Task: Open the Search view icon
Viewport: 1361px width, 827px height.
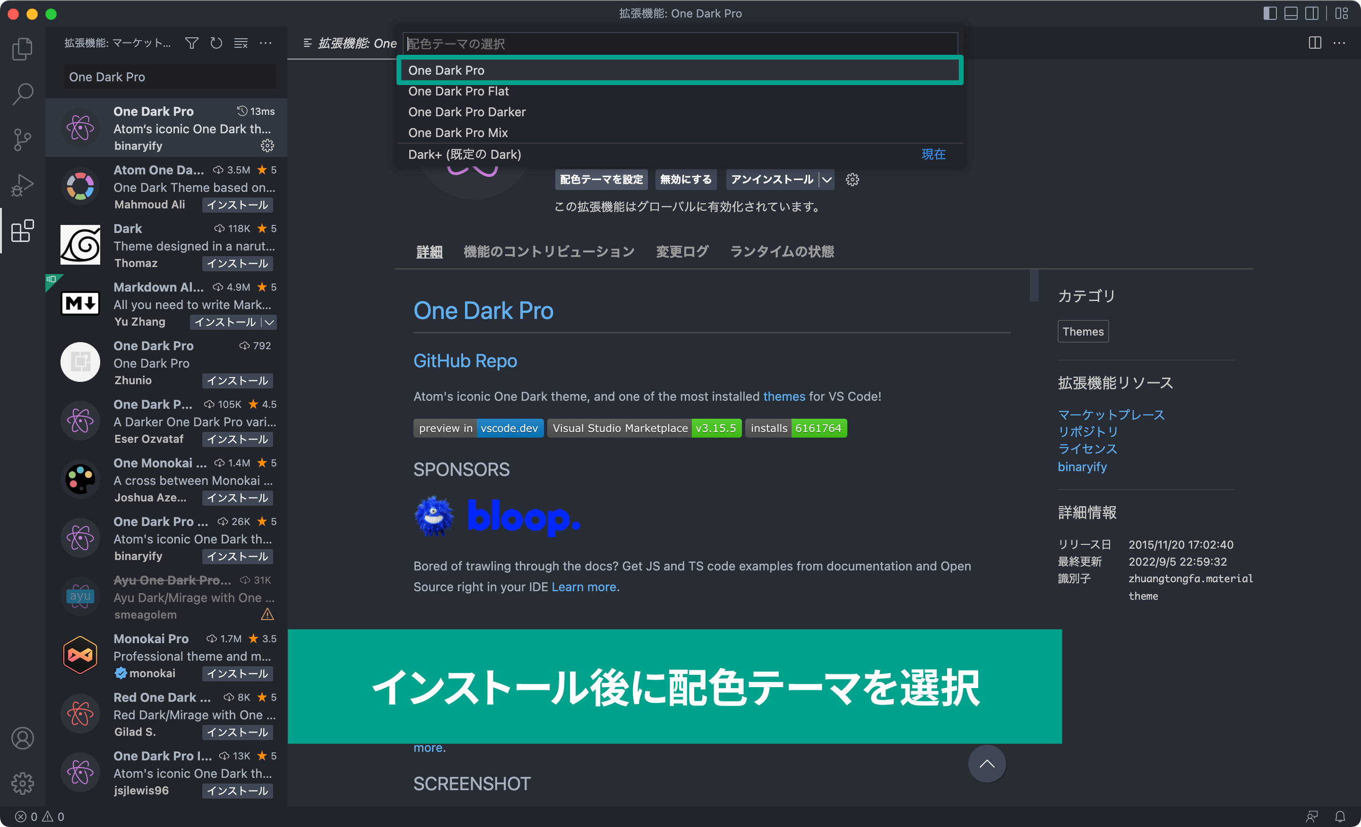Action: pos(23,95)
